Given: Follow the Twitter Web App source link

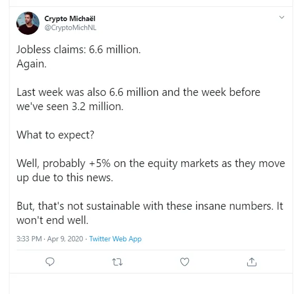Looking at the screenshot, I should click(x=115, y=239).
